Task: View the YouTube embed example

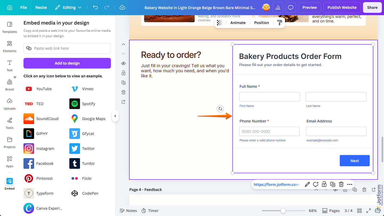Action: 38,89
